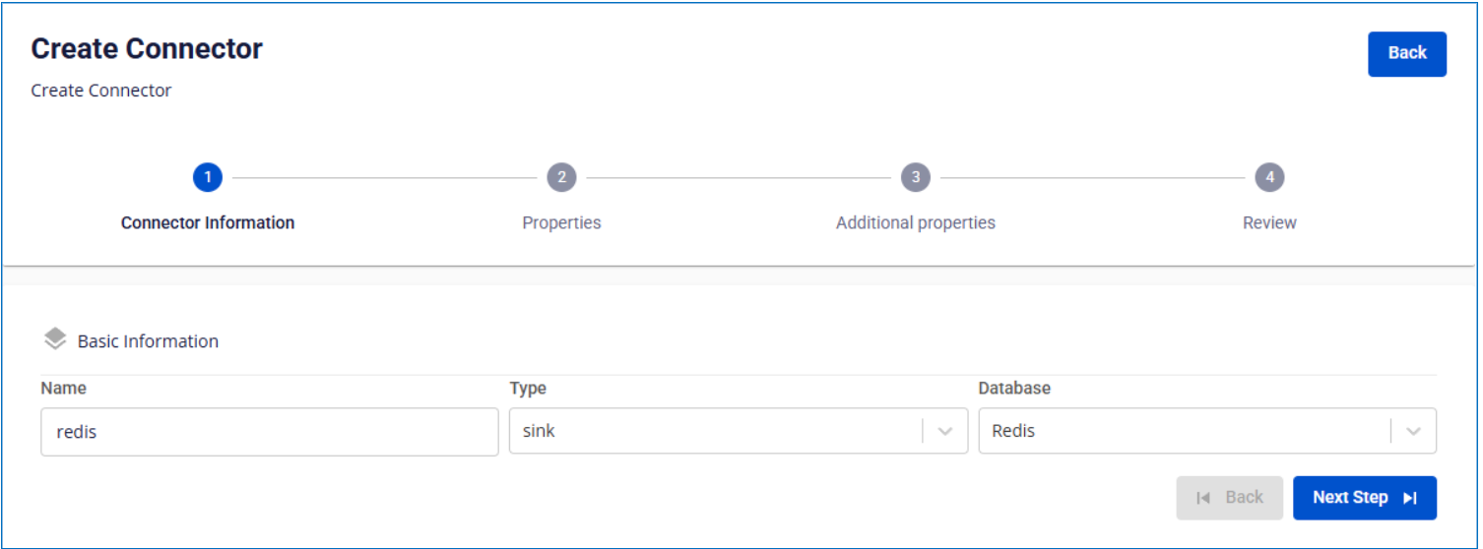The width and height of the screenshot is (1483, 549).
Task: Open the Additional properties step label
Action: tap(916, 222)
